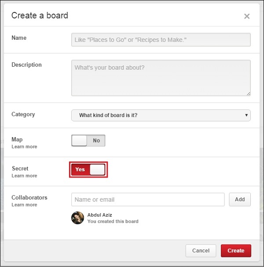Screen dimensions: 264x267
Task: Click the red Create button
Action: 236,251
